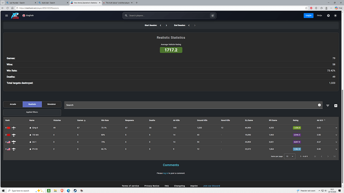Click the search info icon
The height and width of the screenshot is (193, 344).
pos(320,105)
